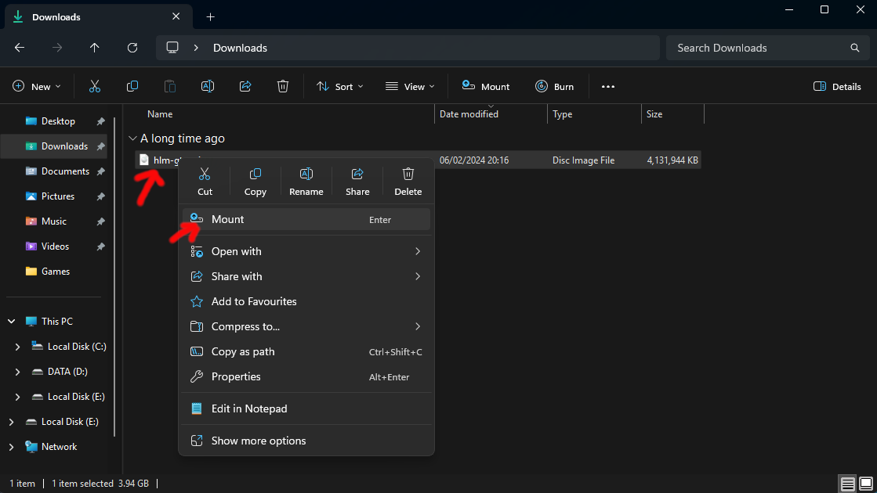Switch to large thumbnails view in status bar

pyautogui.click(x=866, y=484)
